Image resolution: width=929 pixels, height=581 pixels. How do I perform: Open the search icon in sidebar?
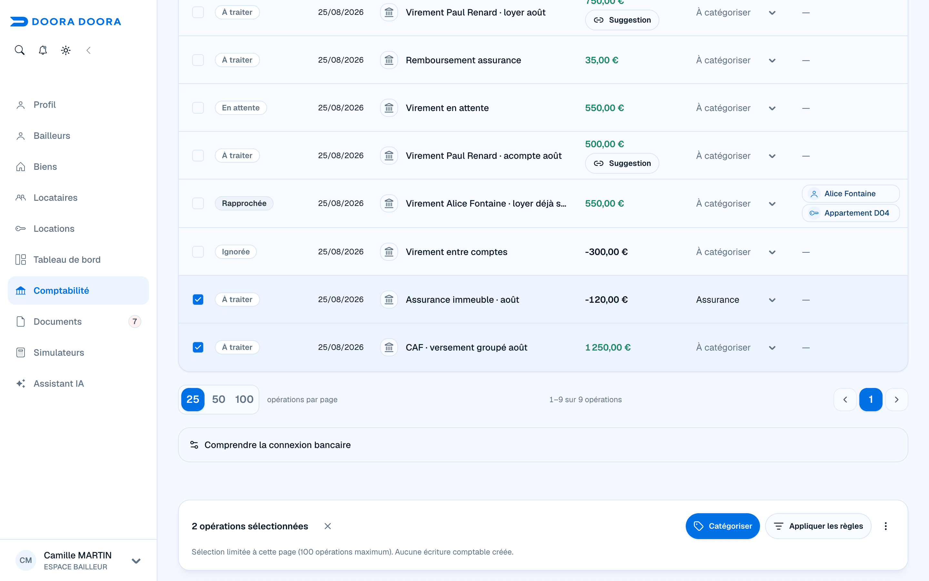pos(20,50)
